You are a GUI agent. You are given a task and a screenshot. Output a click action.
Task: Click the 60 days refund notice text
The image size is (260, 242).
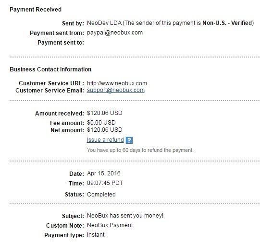140,150
